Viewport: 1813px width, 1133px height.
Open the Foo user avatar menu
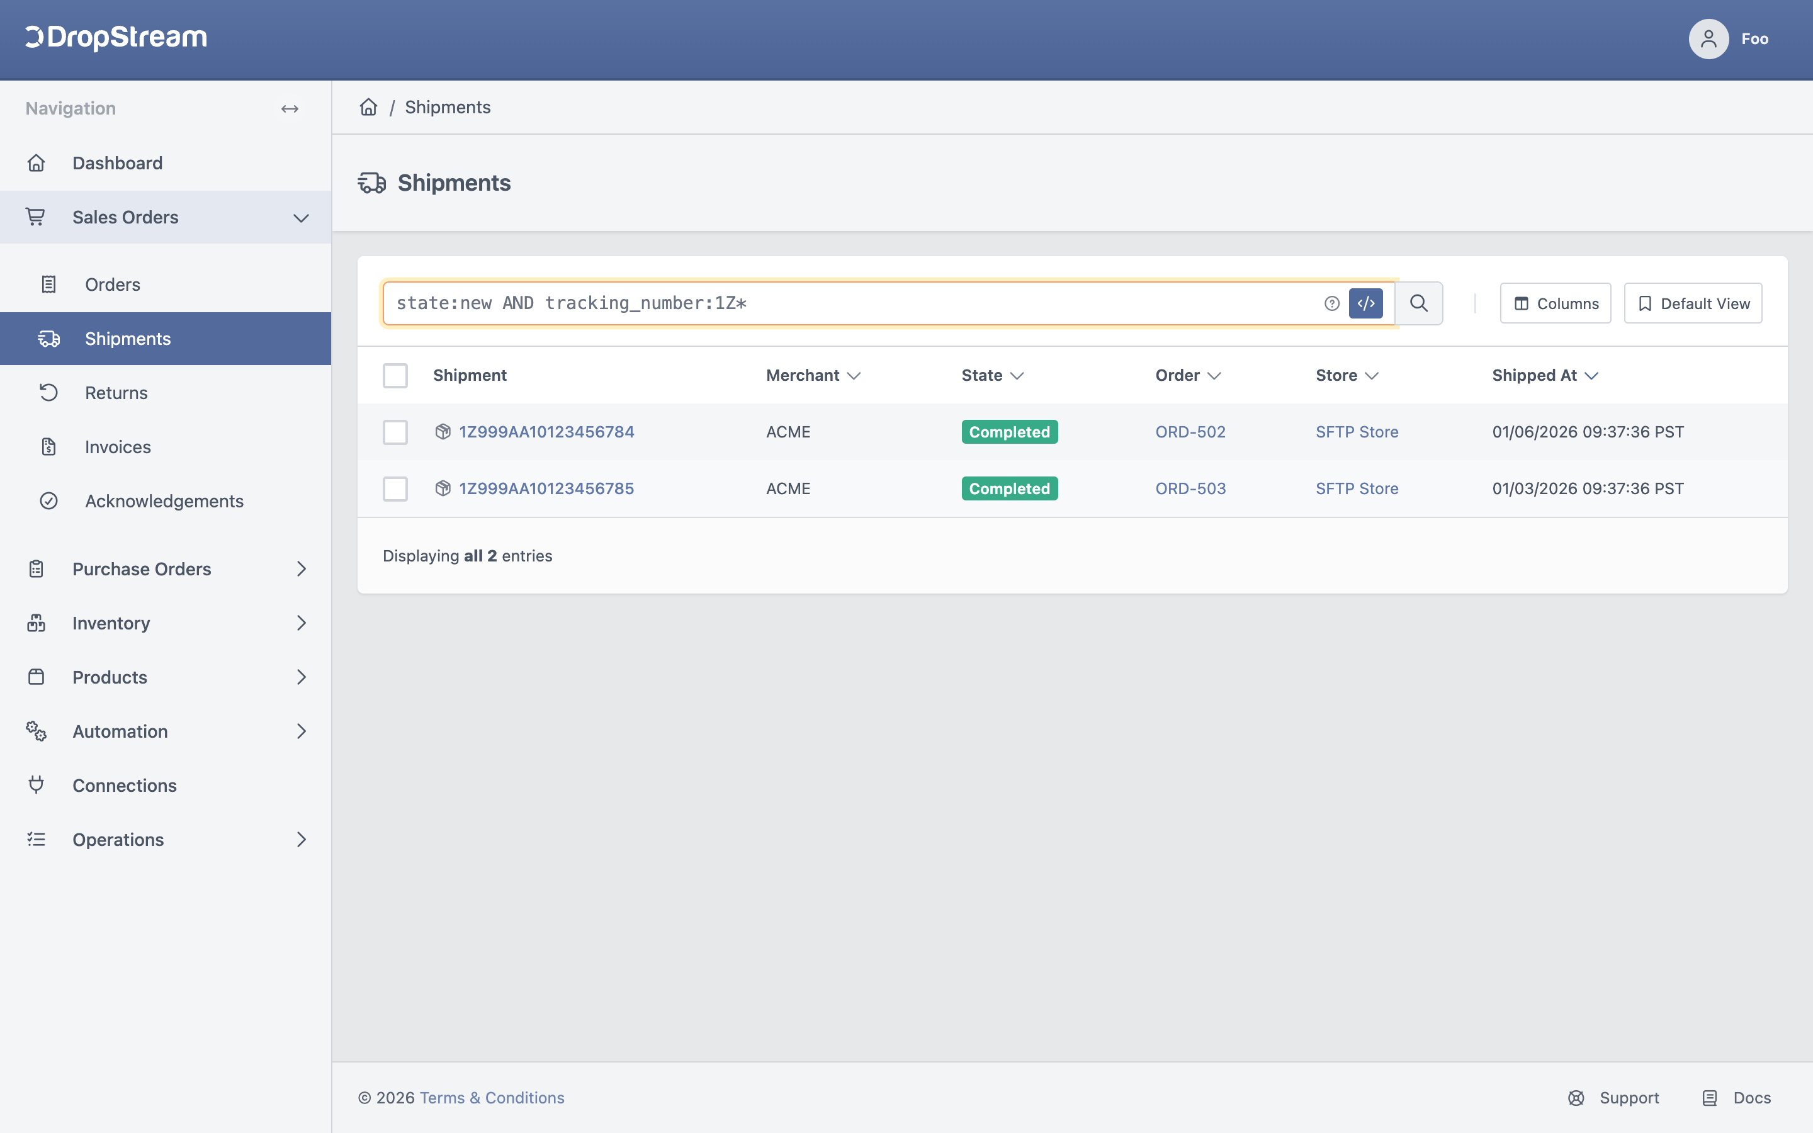coord(1708,39)
